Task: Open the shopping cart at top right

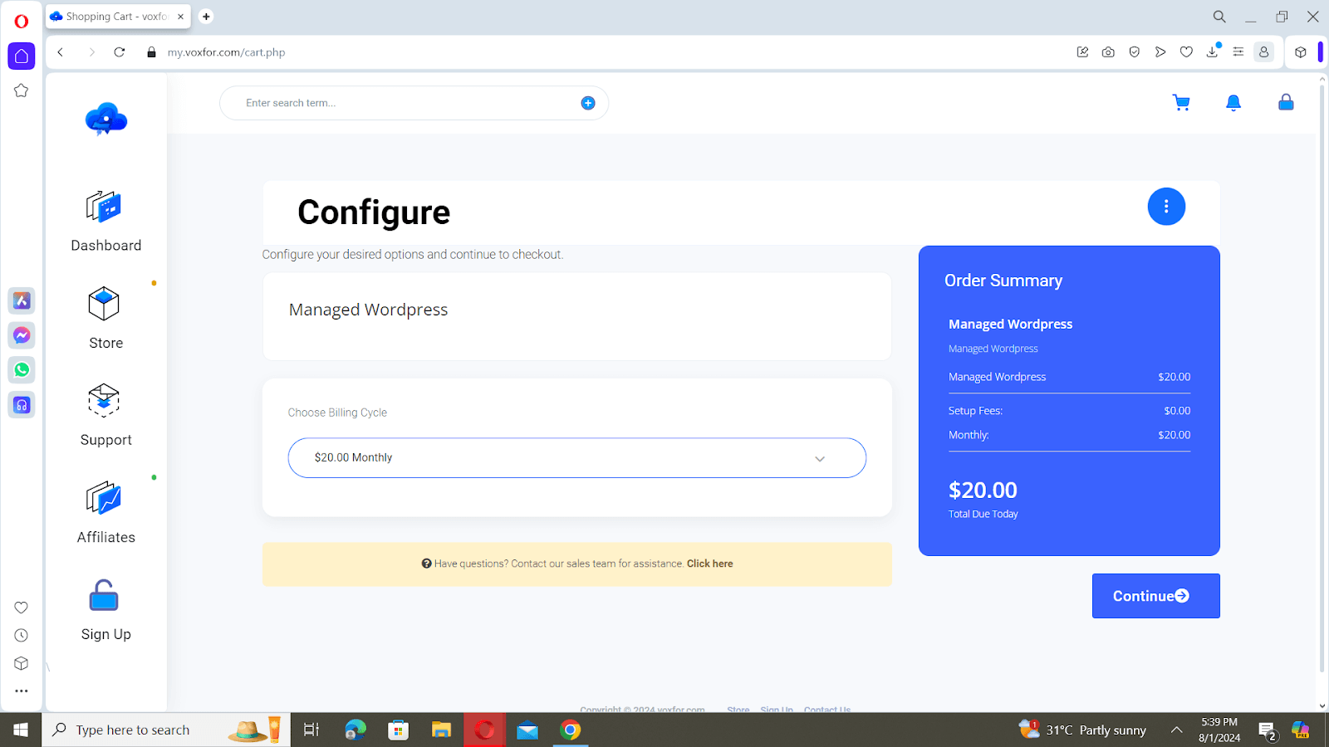Action: [1181, 102]
